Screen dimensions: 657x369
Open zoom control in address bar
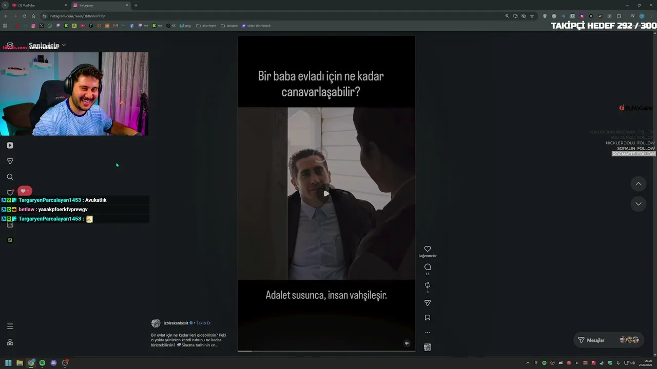point(507,16)
